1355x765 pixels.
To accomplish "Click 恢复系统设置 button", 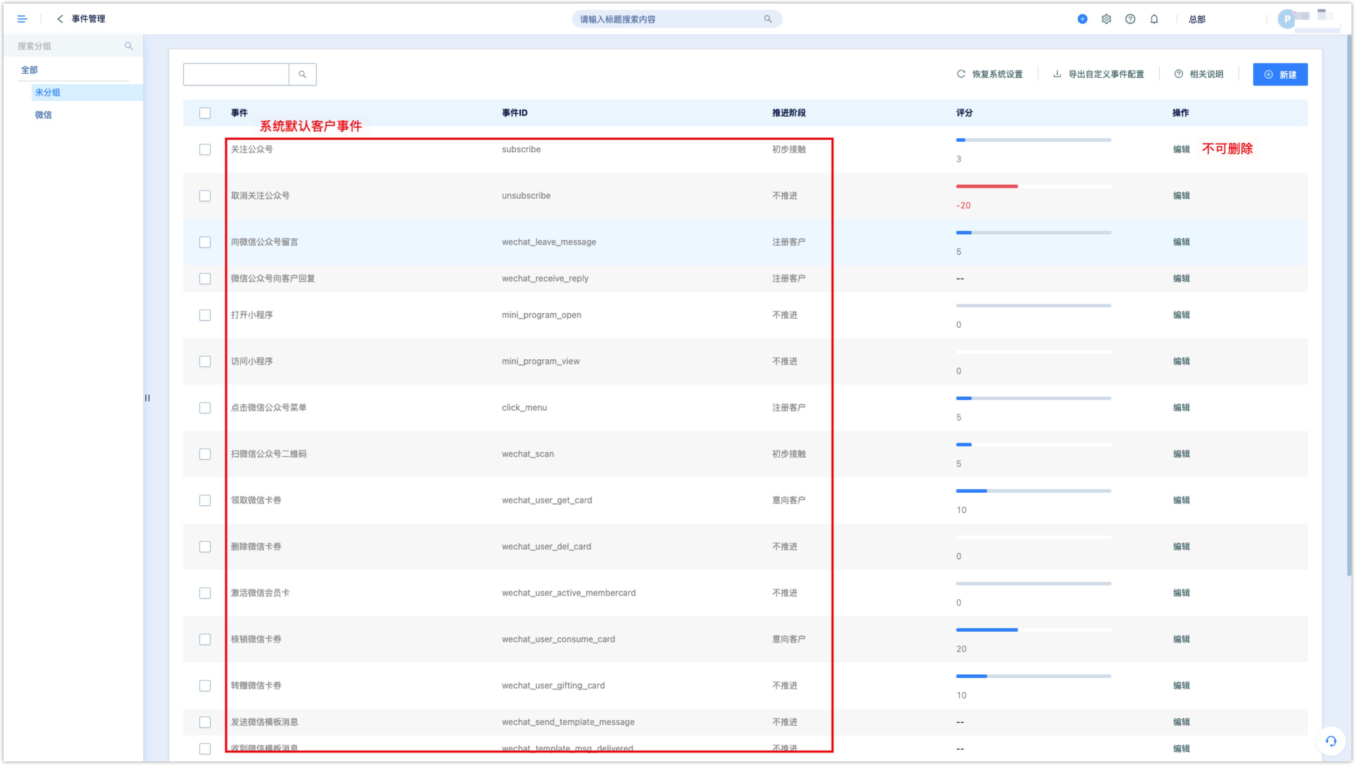I will [x=990, y=74].
